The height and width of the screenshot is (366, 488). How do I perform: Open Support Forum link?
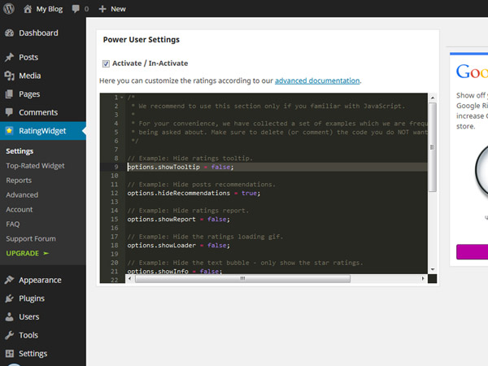click(31, 238)
